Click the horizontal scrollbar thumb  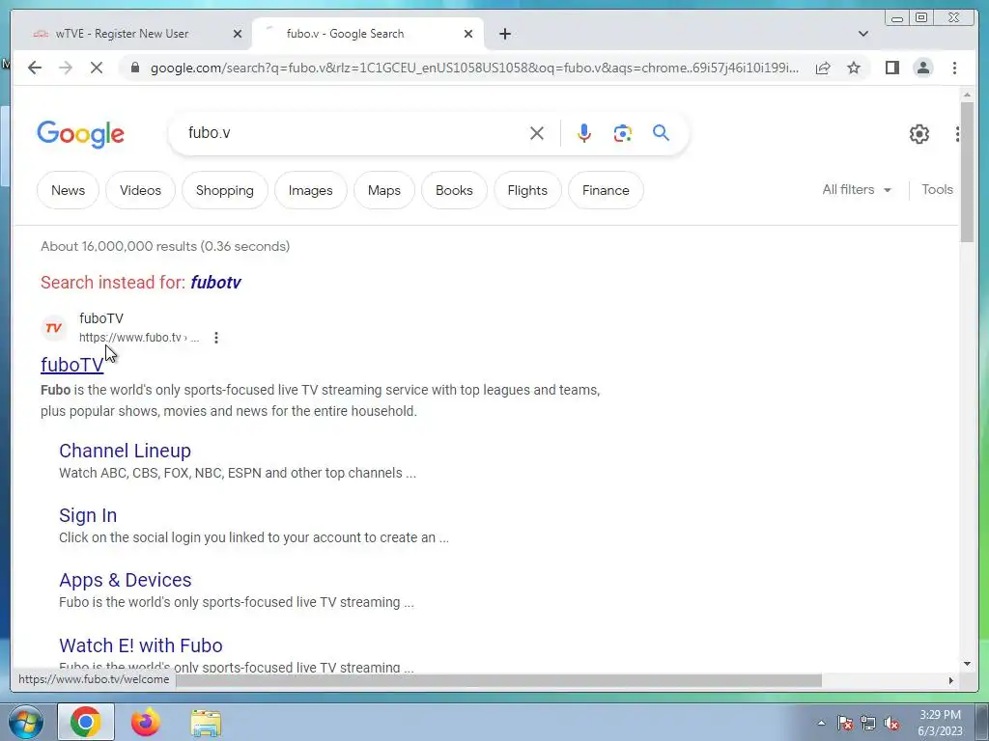[498, 680]
